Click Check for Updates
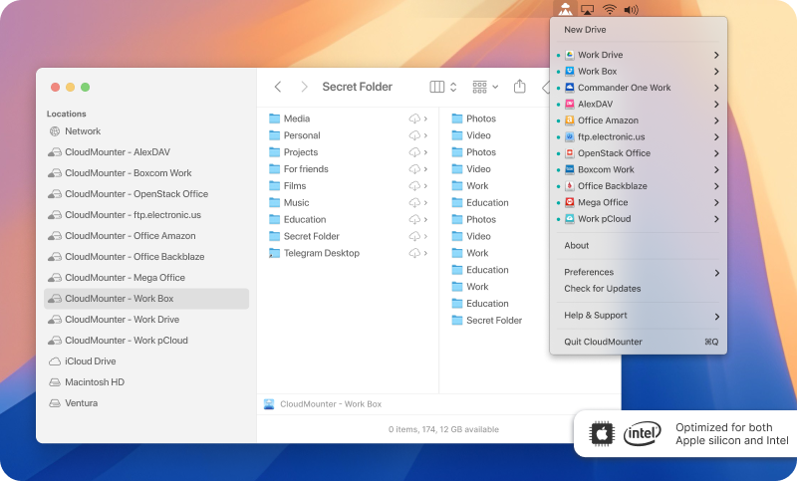Image resolution: width=797 pixels, height=481 pixels. tap(602, 289)
